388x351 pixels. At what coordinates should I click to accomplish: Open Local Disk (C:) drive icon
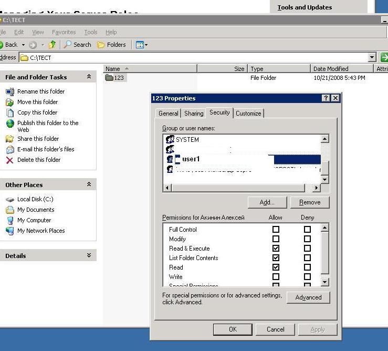tap(9, 199)
